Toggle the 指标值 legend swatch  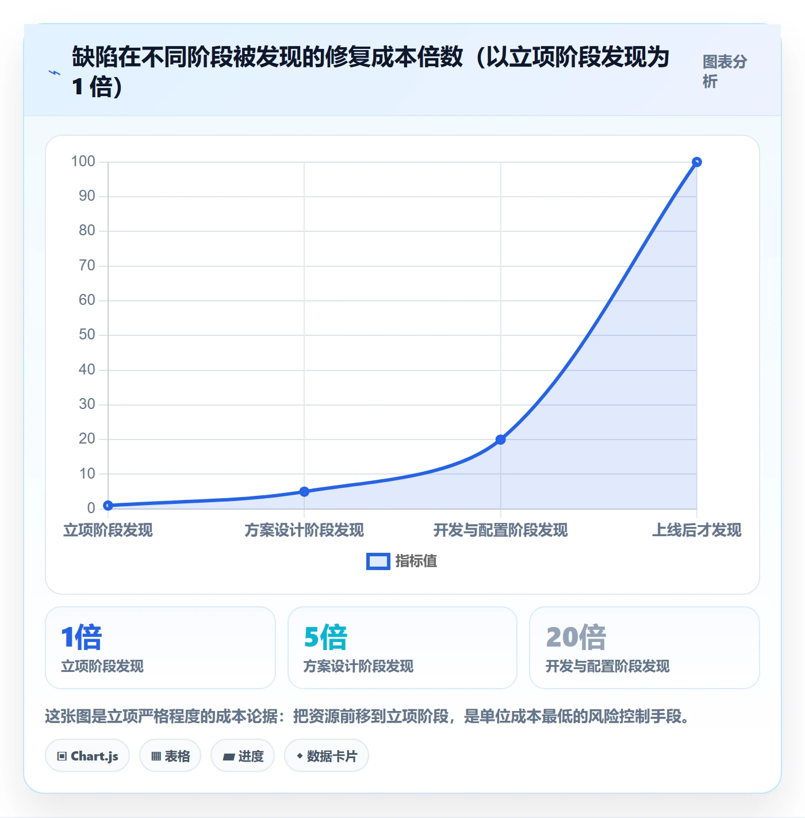click(x=378, y=561)
